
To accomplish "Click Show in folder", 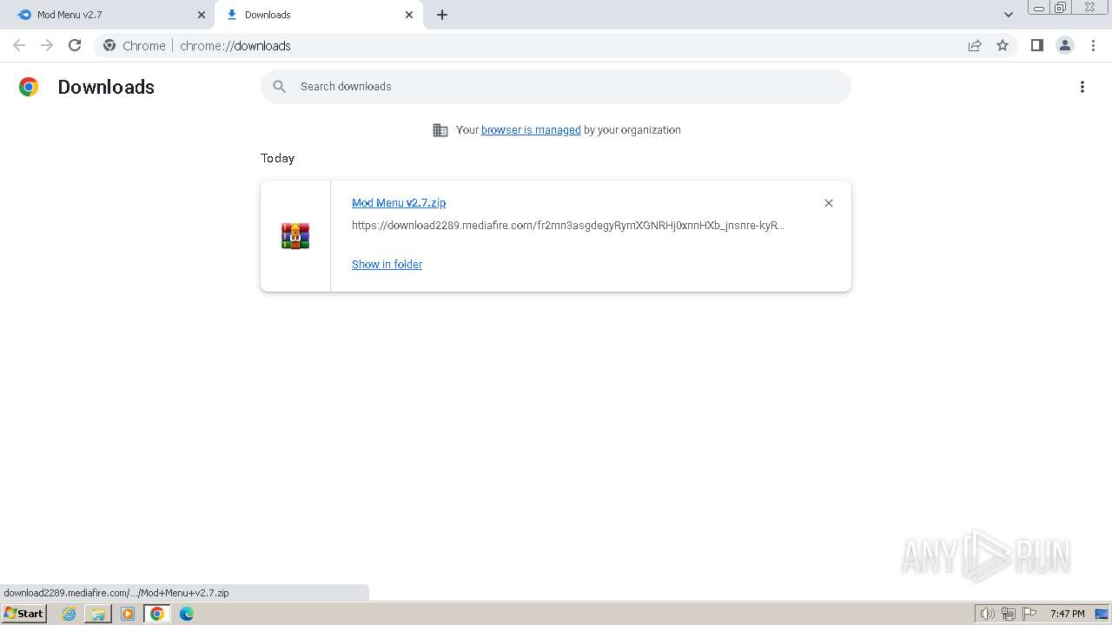I will 387,264.
